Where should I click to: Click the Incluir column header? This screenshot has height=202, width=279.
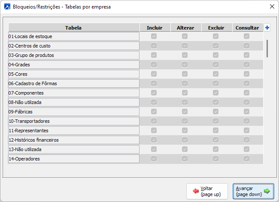[x=154, y=28]
